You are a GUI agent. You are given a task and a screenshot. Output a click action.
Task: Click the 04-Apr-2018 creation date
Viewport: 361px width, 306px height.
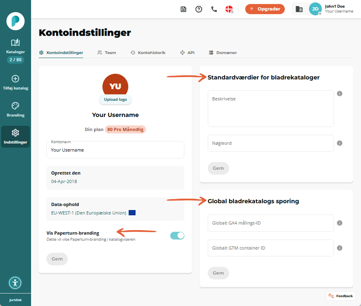click(x=64, y=181)
